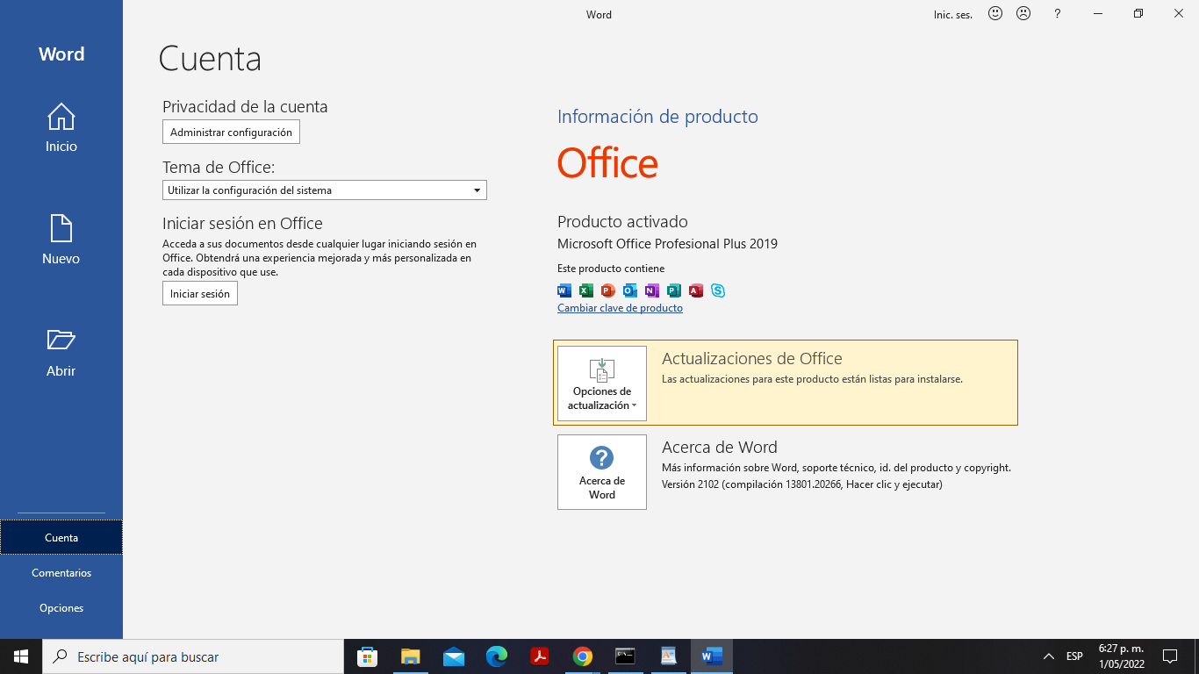1199x674 pixels.
Task: Open Opciones in the sidebar
Action: coord(61,607)
